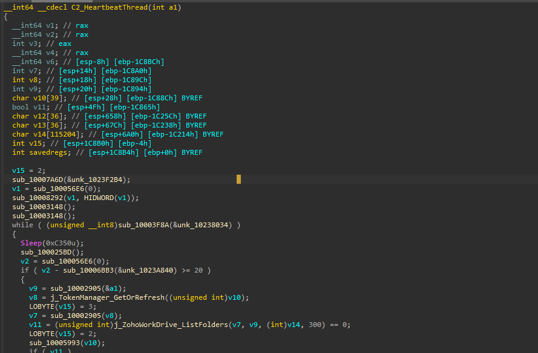Click sub_10008292 call
Image resolution: width=538 pixels, height=353 pixels.
pos(38,198)
